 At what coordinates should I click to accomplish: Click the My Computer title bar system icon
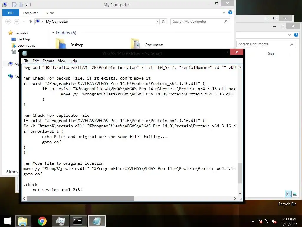(x=5, y=4)
